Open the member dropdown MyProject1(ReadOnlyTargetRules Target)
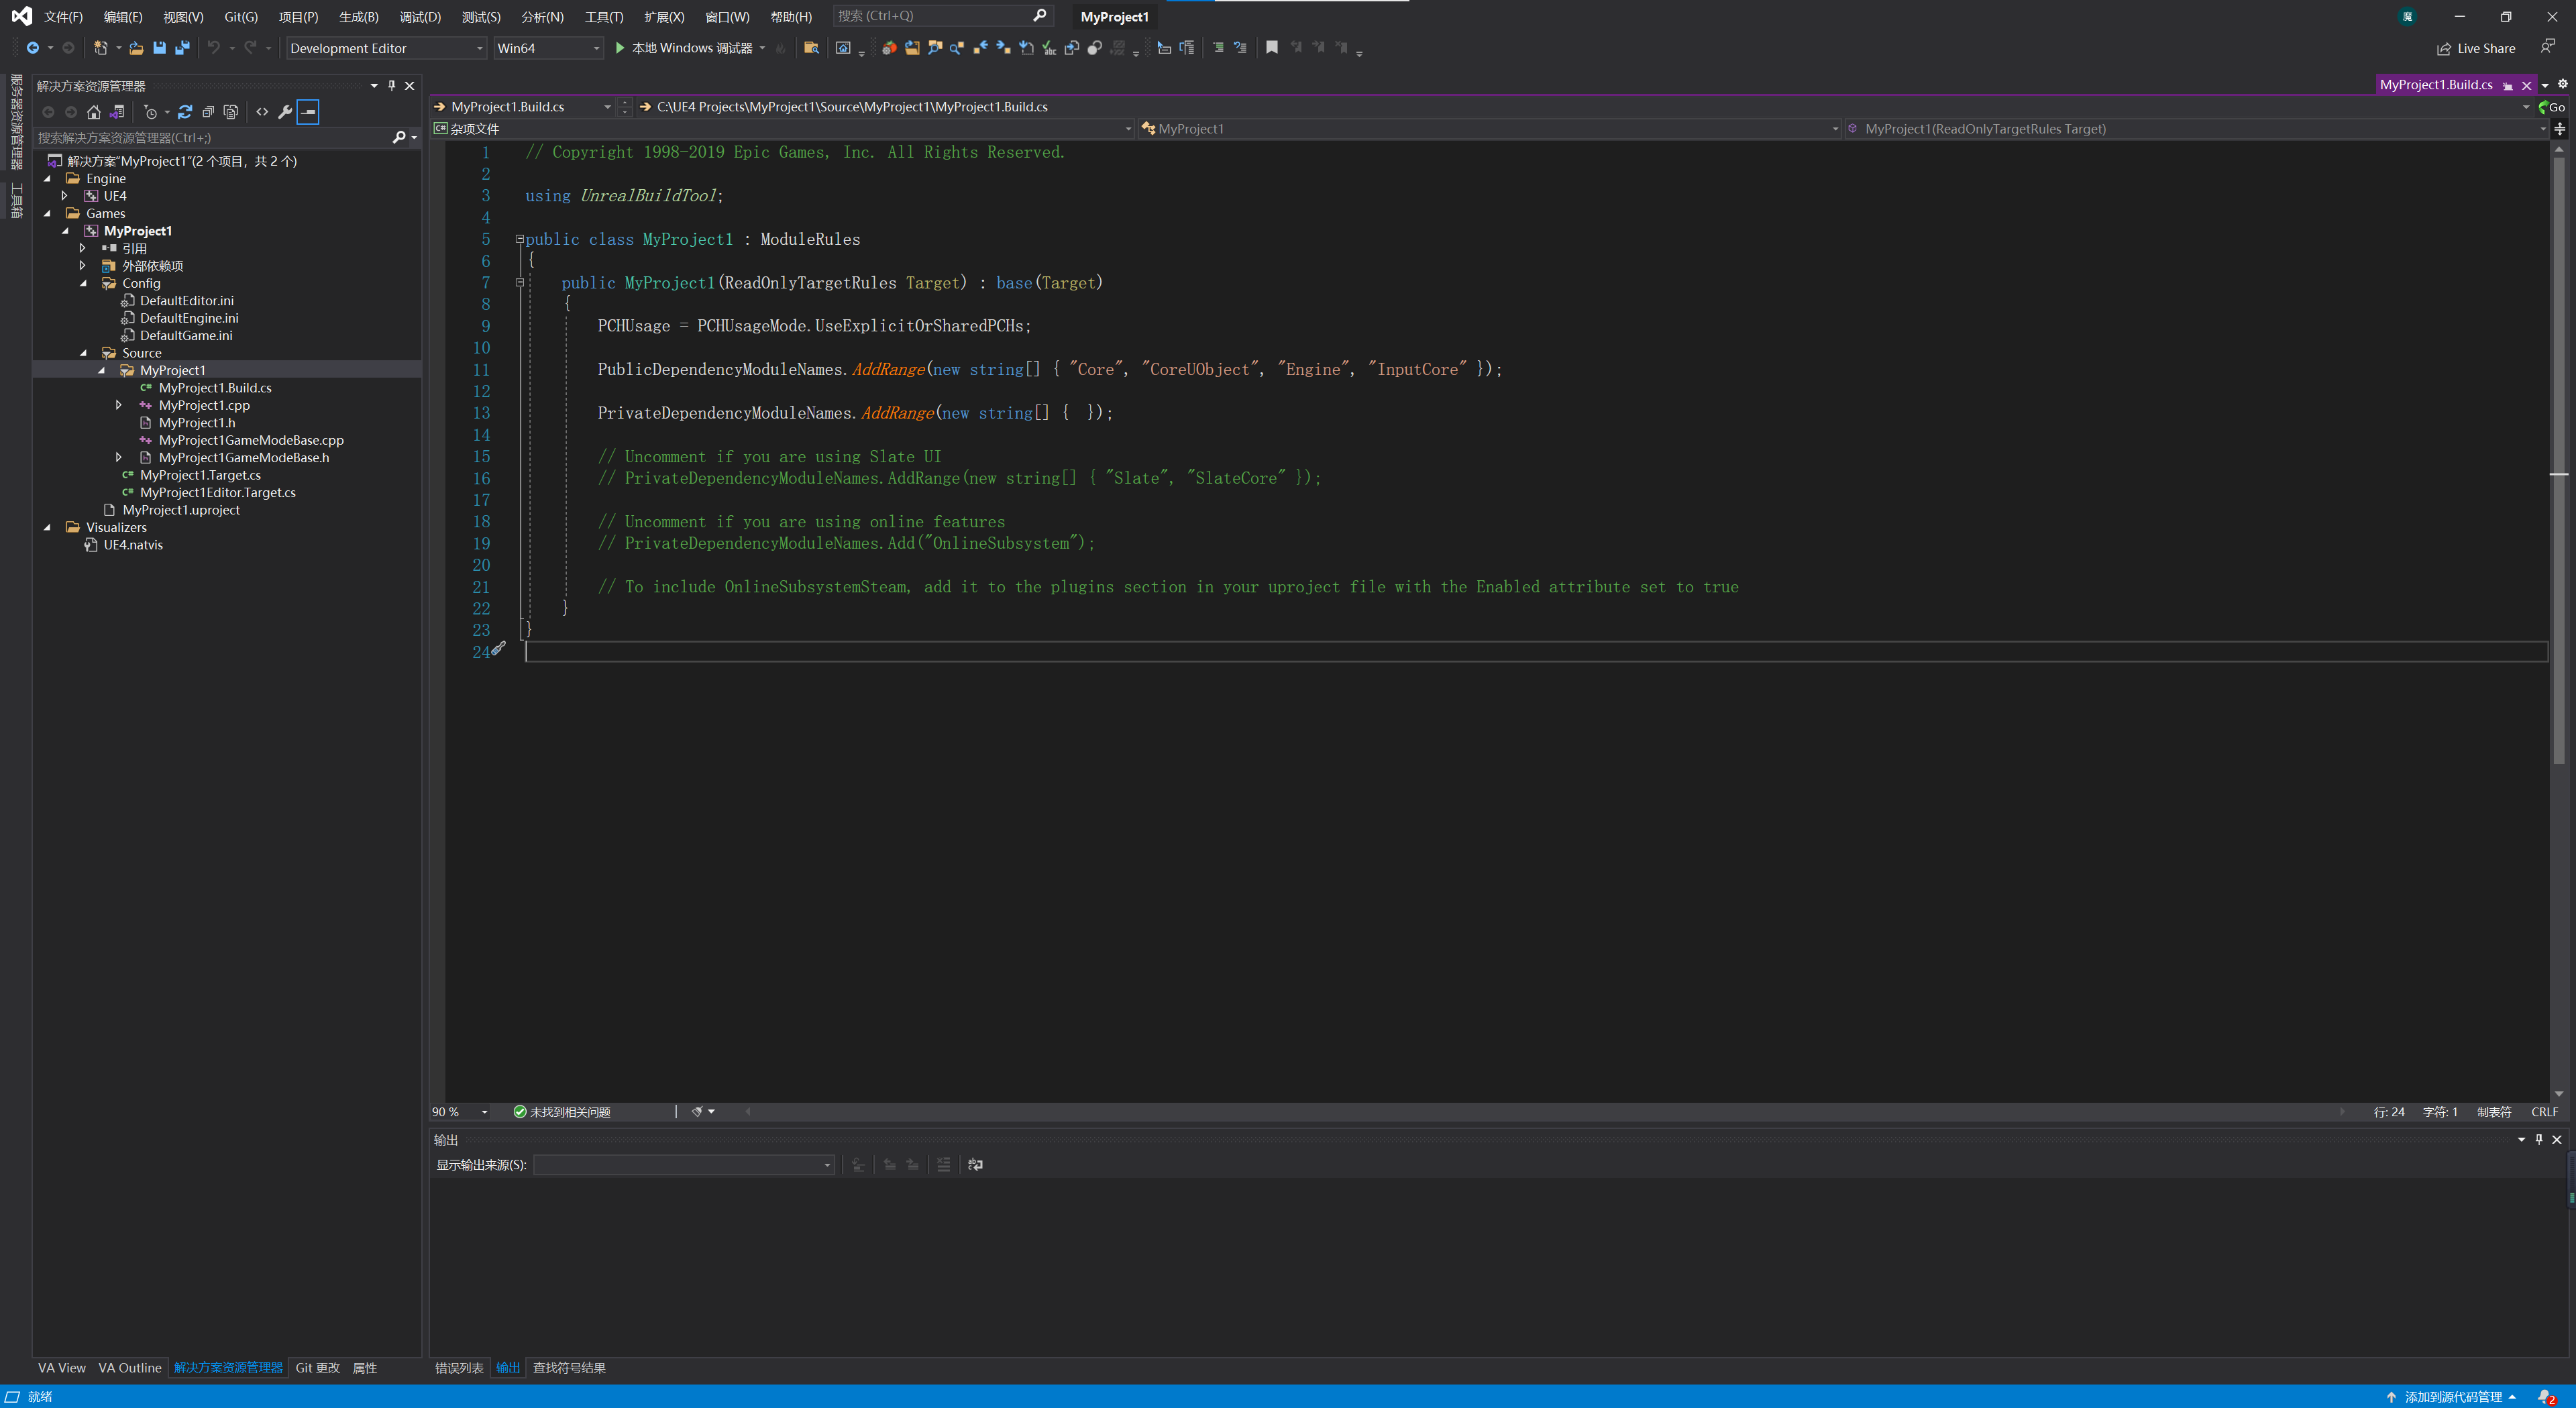 [x=2196, y=129]
